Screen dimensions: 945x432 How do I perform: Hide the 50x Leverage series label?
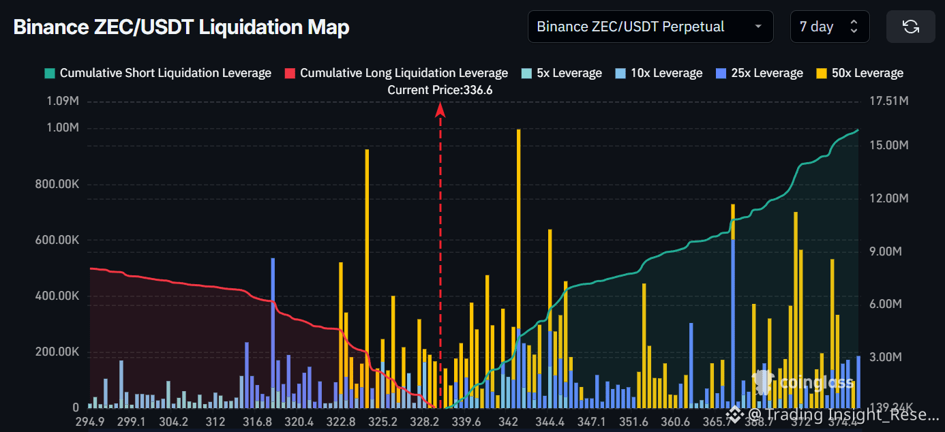click(x=867, y=73)
